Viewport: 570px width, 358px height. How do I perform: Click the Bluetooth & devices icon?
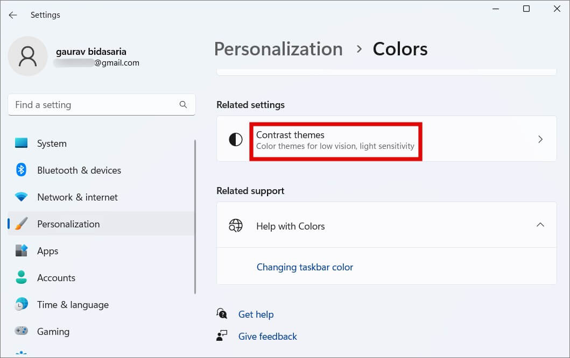coord(21,170)
